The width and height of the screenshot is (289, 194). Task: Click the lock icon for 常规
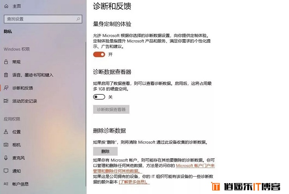[6, 62]
